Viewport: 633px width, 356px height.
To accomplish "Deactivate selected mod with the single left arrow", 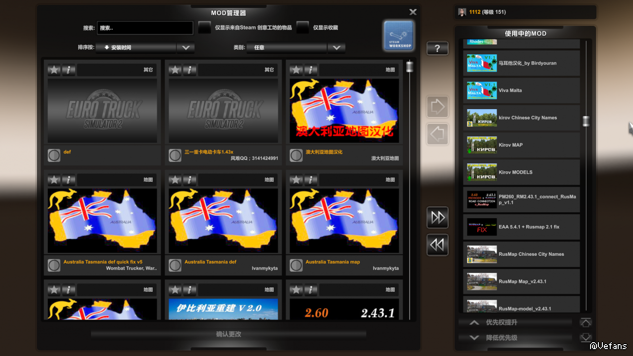I will click(x=438, y=134).
